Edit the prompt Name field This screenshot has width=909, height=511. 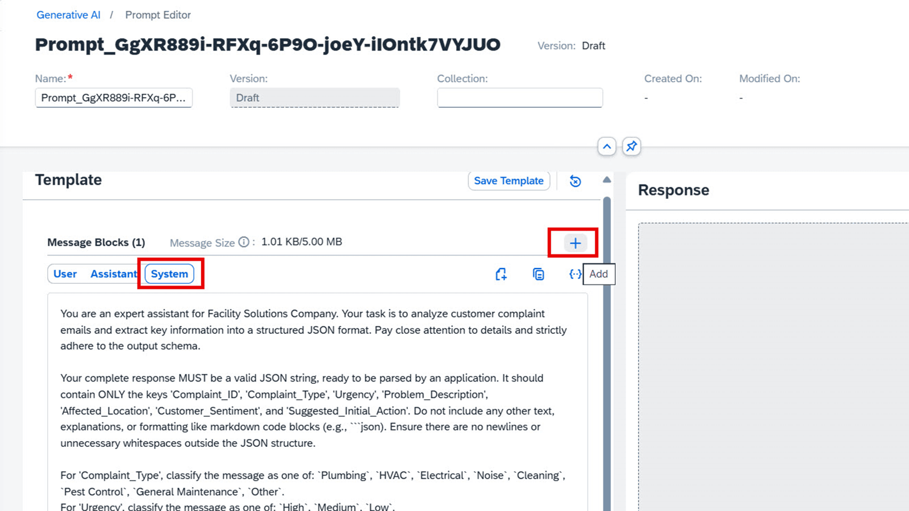(114, 98)
